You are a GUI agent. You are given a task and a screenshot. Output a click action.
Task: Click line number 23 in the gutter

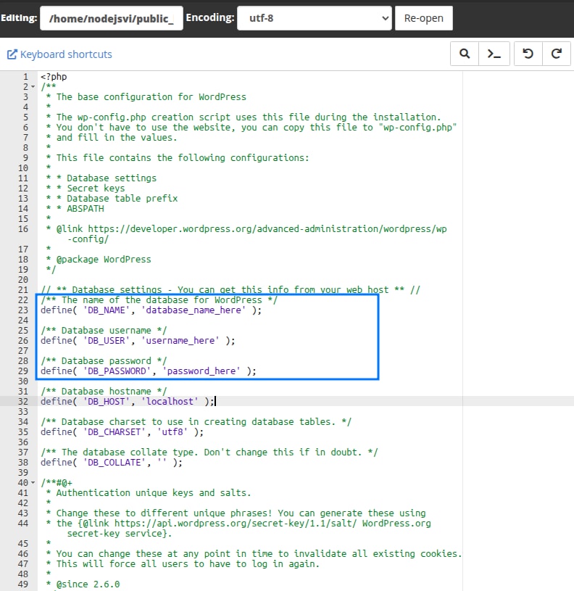23,310
